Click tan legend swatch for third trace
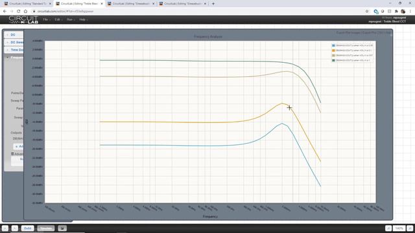415x233 pixels. [333, 56]
